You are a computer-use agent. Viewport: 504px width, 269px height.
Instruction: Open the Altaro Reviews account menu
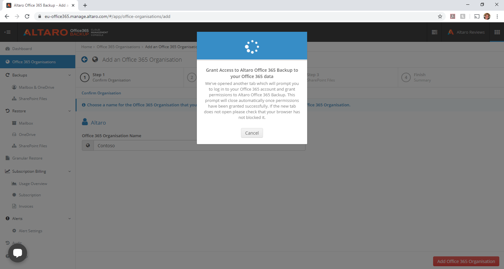(466, 32)
